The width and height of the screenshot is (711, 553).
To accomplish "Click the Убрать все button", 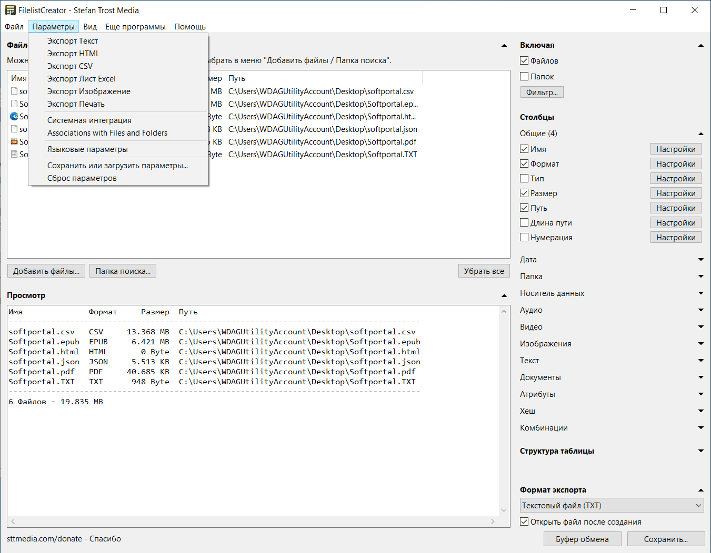I will click(x=484, y=271).
